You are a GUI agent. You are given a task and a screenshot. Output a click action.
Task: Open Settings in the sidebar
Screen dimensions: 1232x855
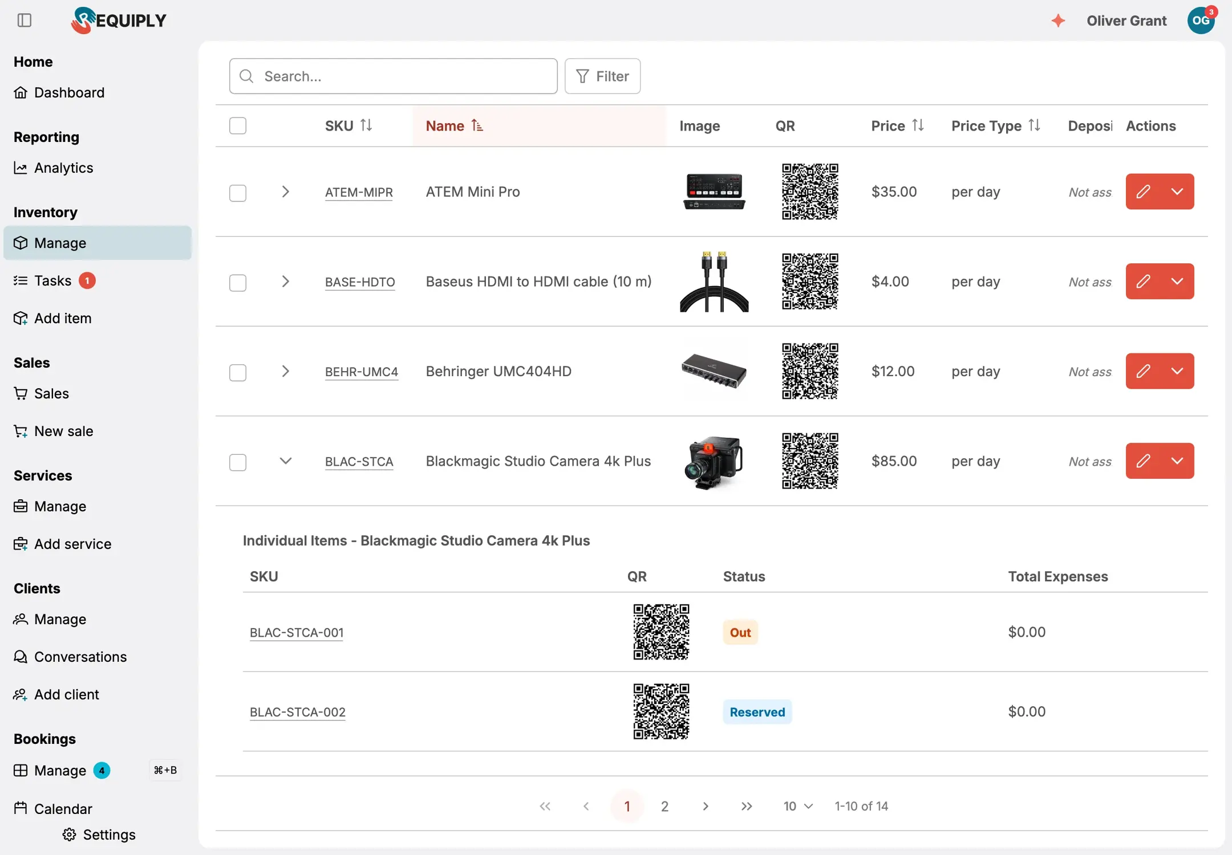pyautogui.click(x=99, y=834)
